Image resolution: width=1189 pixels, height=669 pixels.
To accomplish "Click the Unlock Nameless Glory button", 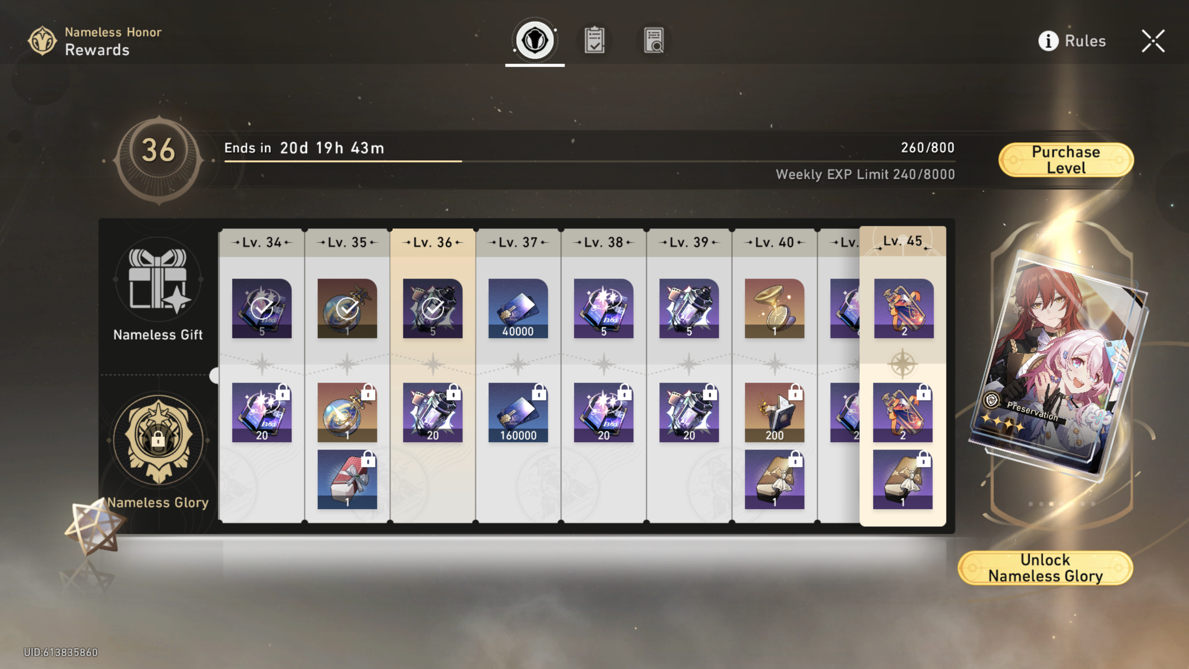I will [1045, 568].
